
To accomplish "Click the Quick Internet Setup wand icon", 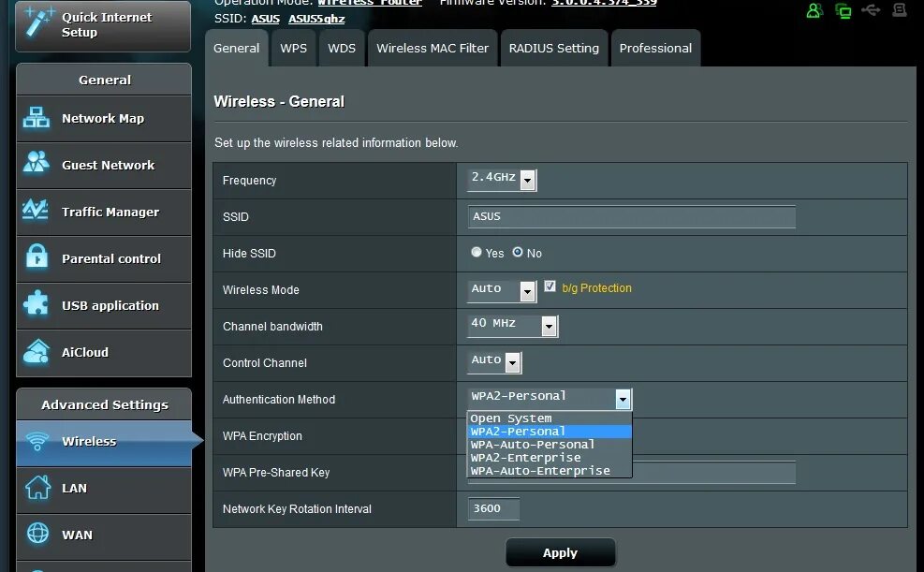I will (x=40, y=23).
